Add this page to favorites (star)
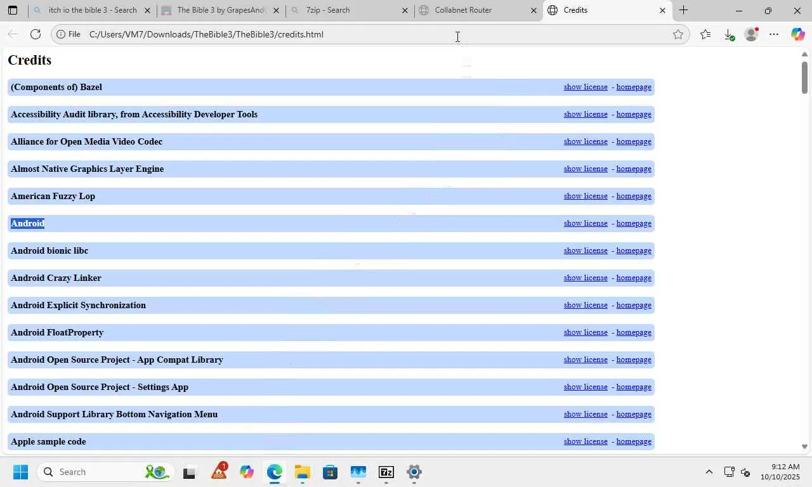Image resolution: width=812 pixels, height=487 pixels. 678,34
